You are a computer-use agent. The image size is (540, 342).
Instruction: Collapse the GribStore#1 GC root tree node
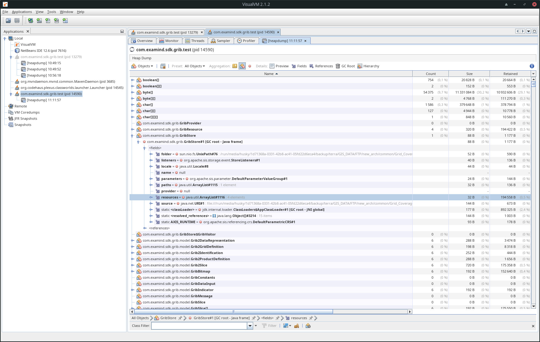tap(138, 142)
